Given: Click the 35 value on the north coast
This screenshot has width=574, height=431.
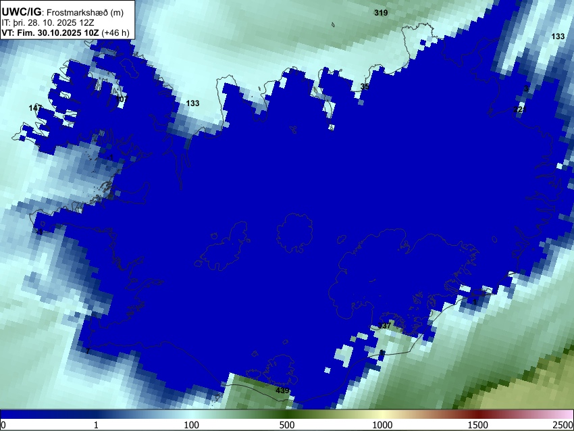Looking at the screenshot, I should (365, 86).
